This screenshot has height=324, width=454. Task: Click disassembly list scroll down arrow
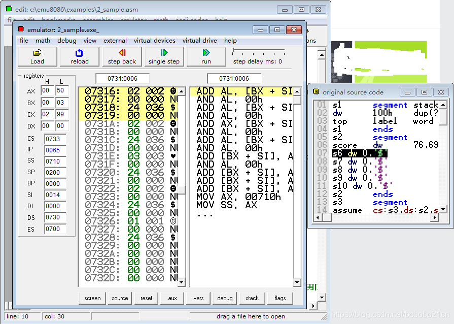[x=297, y=282]
